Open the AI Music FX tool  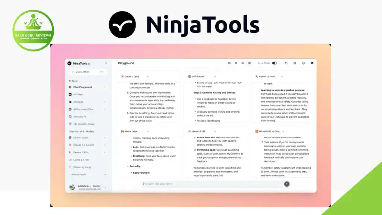[x=80, y=116]
